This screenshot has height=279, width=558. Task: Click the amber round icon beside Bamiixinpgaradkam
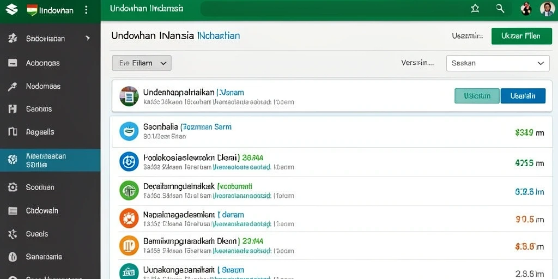(129, 246)
